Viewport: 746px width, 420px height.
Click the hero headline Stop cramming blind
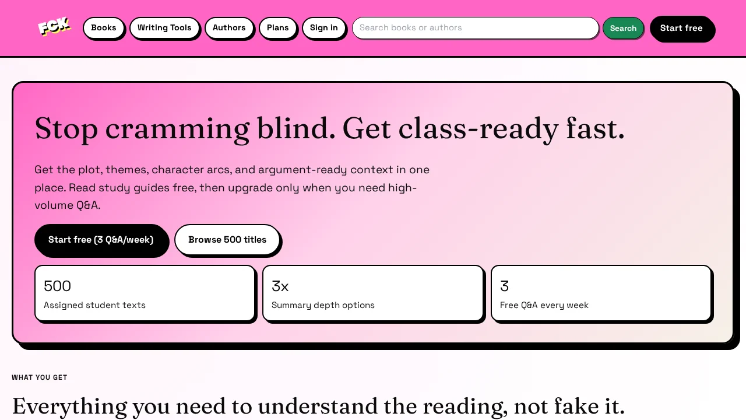coord(329,128)
